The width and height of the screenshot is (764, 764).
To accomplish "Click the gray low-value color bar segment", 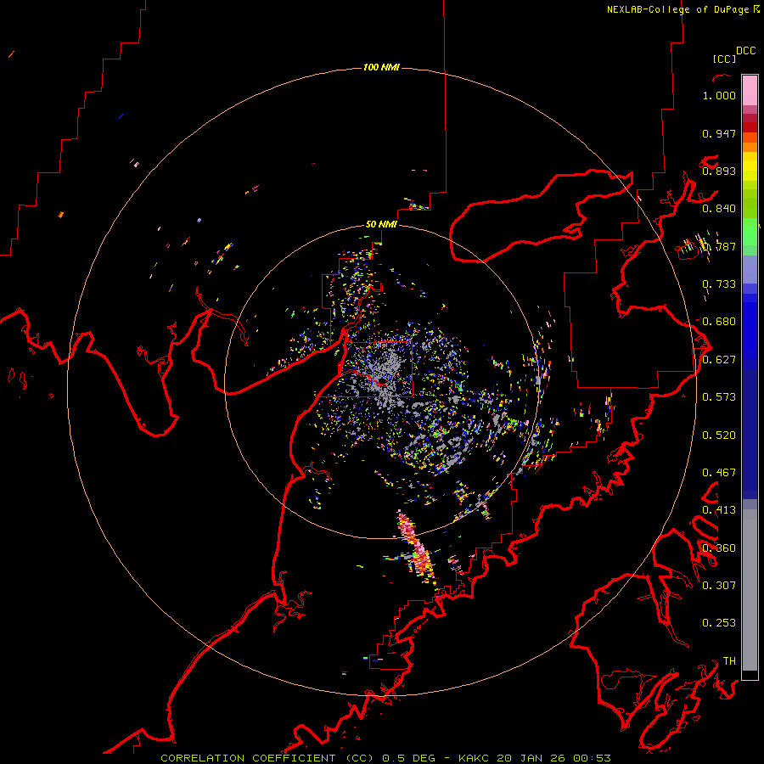I will coord(750,590).
